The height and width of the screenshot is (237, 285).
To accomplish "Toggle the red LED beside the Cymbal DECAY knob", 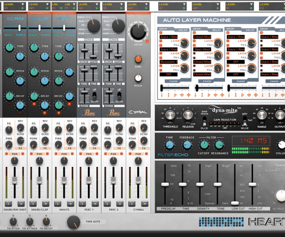I will point(147,42).
